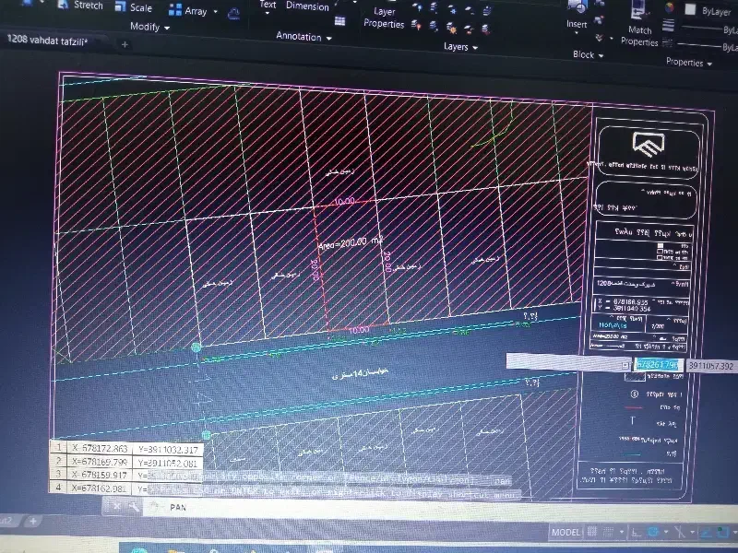Select the Stretch tool
The height and width of the screenshot is (553, 738).
tap(87, 6)
